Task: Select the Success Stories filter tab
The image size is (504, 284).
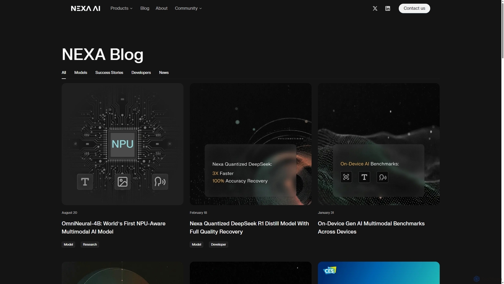Action: (109, 73)
